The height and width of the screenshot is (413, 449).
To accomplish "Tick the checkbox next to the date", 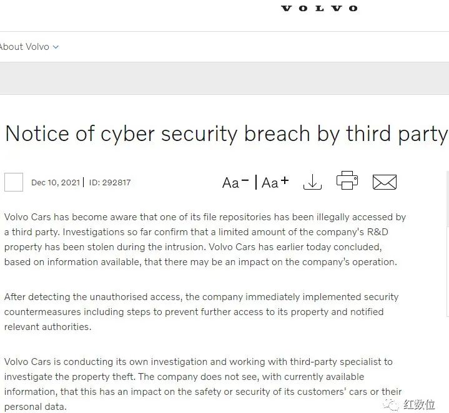I will (14, 182).
